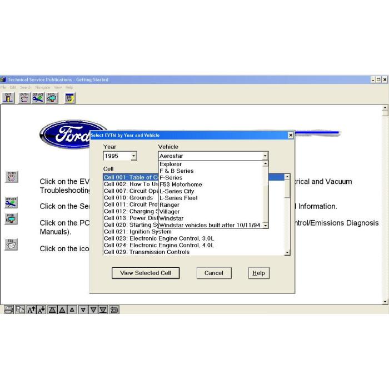Screen dimensions: 389x389
Task: Click the TSB icon in the left sidebar
Action: 11,245
